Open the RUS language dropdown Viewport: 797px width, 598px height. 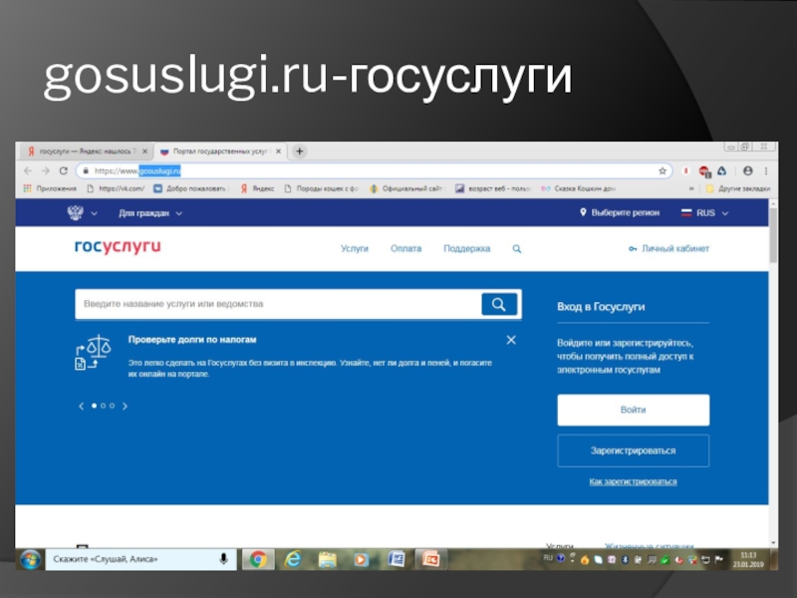click(x=705, y=213)
